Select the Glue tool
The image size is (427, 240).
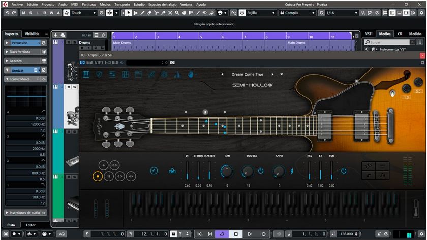coord(163,13)
